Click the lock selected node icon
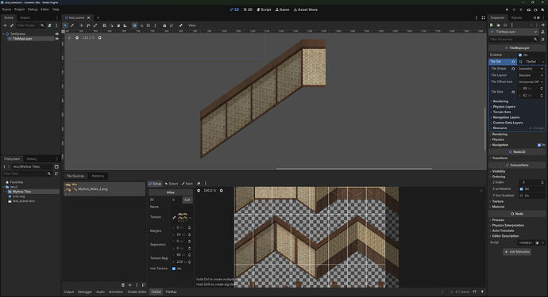Screen dimensions: 548x297 pos(164,25)
